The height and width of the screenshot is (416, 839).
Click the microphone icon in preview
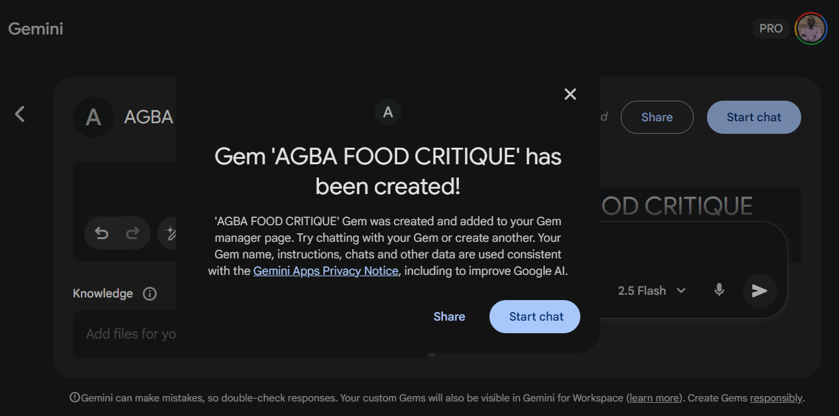(x=719, y=290)
